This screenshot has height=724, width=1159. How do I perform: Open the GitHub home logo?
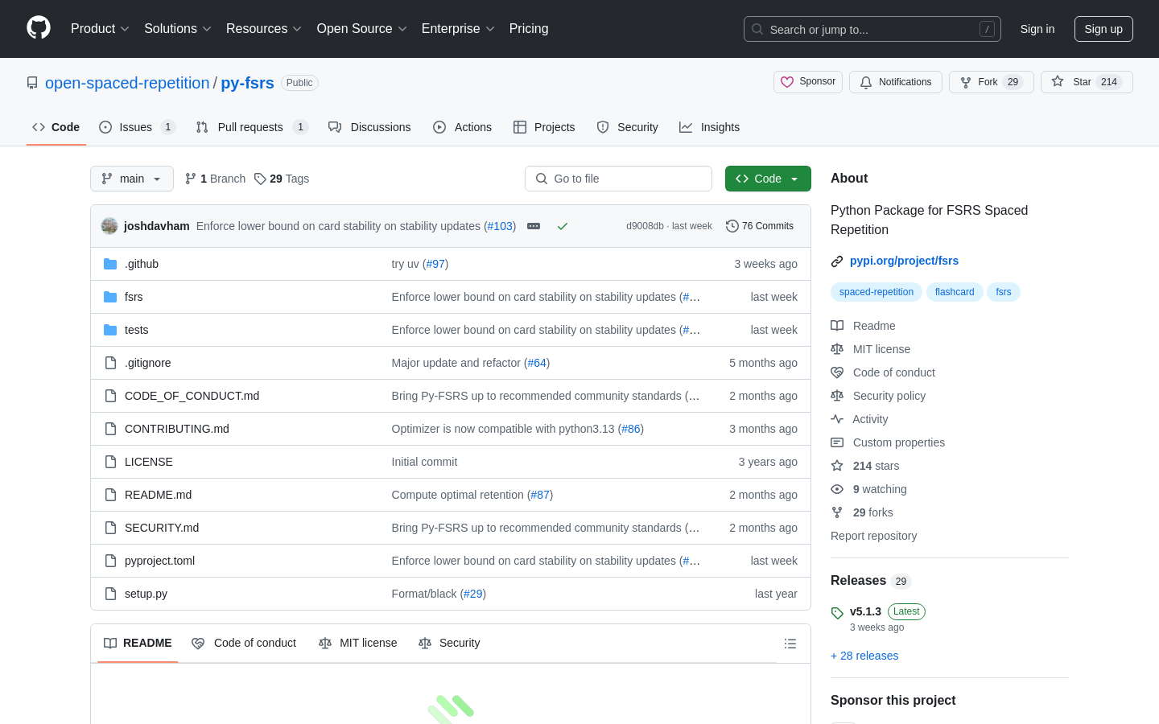[39, 28]
